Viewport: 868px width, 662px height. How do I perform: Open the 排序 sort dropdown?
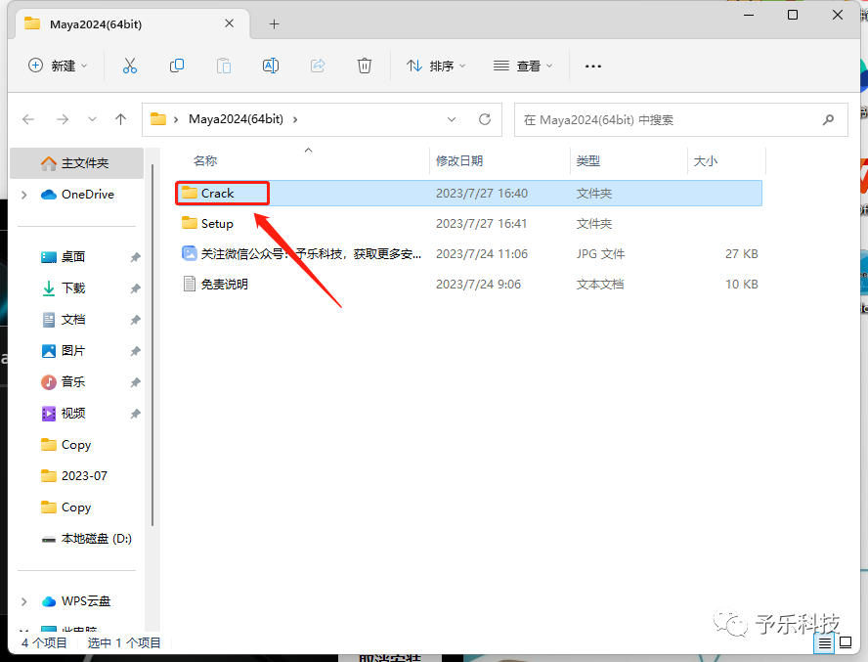coord(436,66)
